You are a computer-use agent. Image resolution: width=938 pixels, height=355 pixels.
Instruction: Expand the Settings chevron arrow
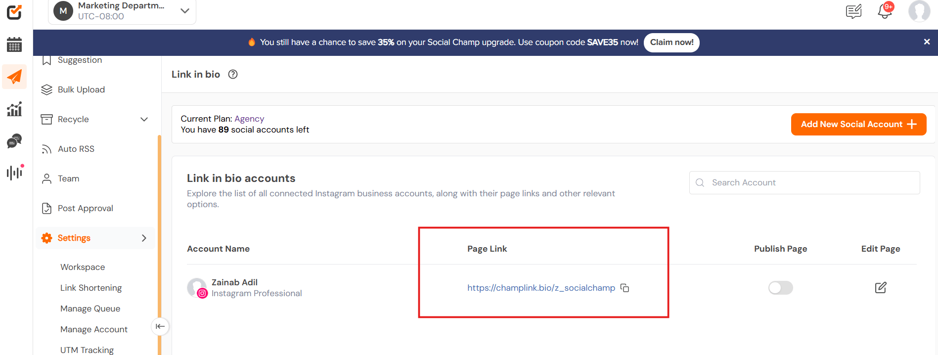(x=144, y=238)
